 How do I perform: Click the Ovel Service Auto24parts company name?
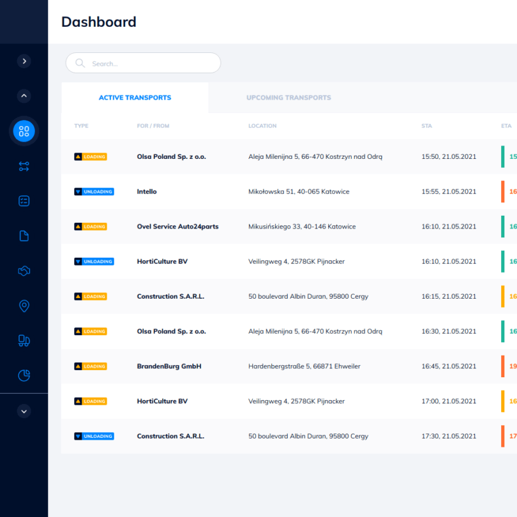(x=177, y=227)
